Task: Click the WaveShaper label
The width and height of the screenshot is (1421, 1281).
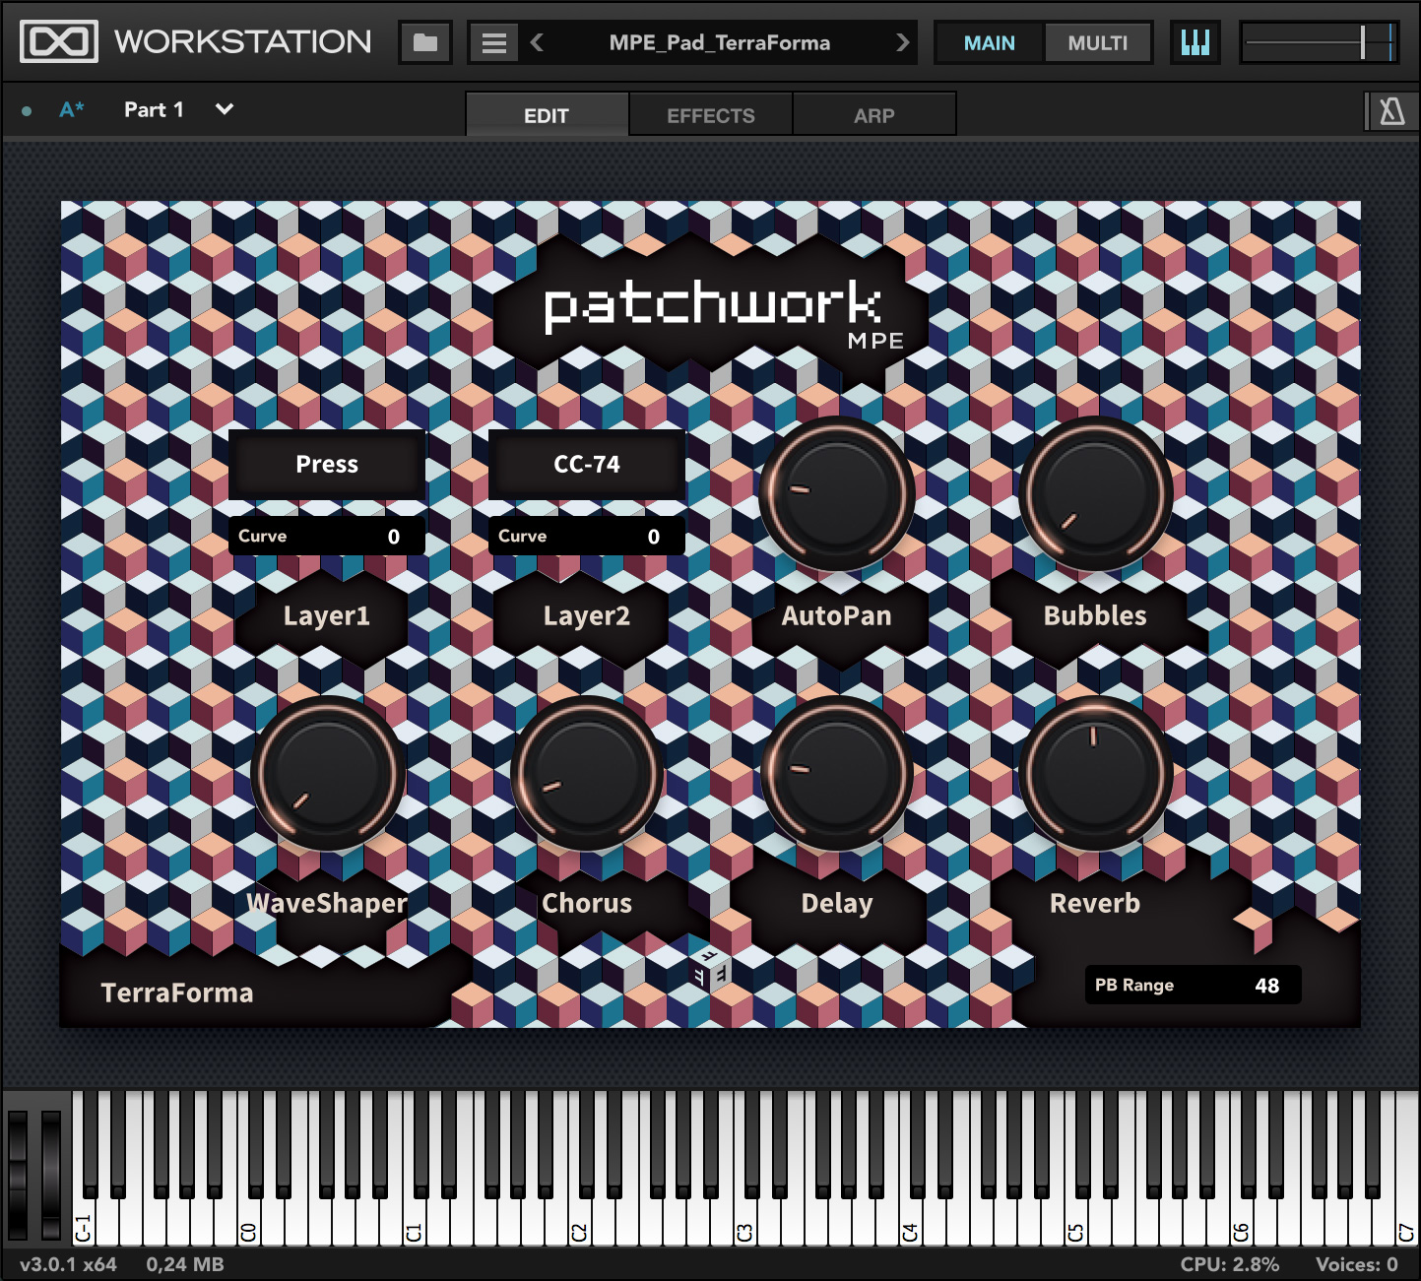Action: pos(327,903)
